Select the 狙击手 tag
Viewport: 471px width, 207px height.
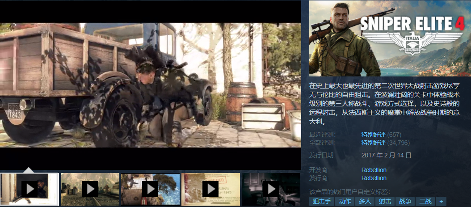(x=321, y=201)
